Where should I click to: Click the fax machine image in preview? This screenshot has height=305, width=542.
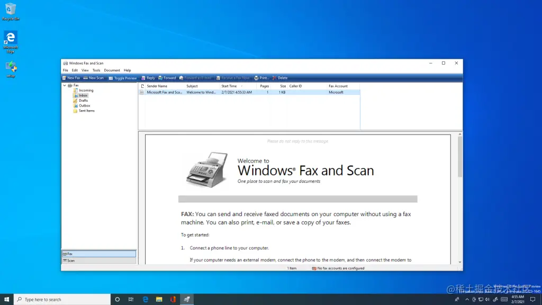(207, 169)
